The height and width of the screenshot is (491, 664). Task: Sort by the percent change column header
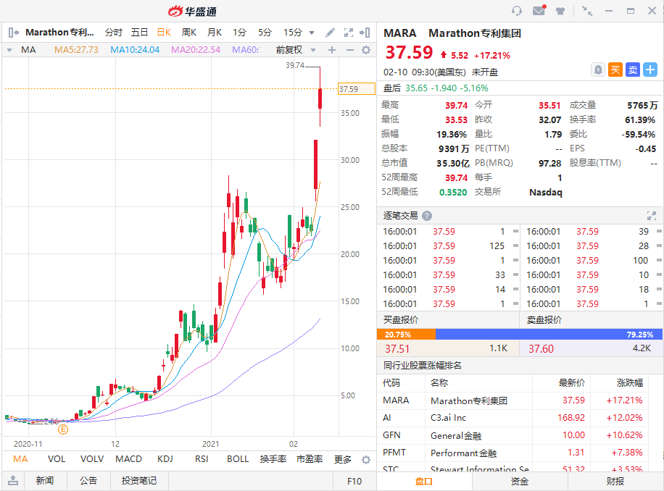click(630, 383)
